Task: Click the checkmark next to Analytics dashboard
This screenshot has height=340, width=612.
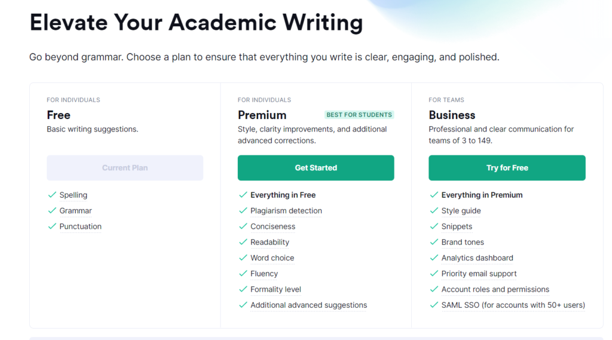Action: tap(434, 258)
